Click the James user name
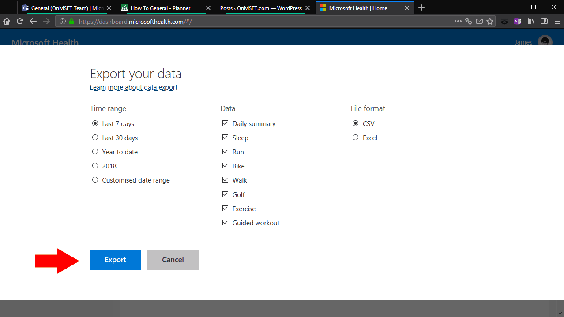 pos(523,42)
